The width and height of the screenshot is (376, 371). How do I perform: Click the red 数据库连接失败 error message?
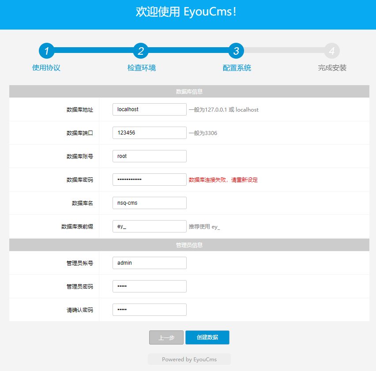[223, 180]
